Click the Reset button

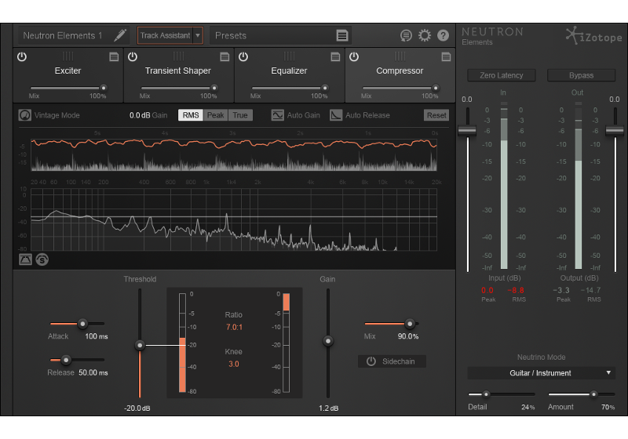(436, 115)
